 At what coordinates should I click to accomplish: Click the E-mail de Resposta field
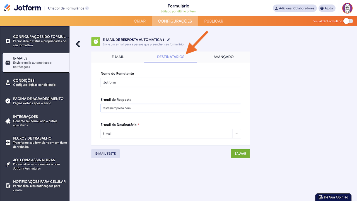coord(170,108)
